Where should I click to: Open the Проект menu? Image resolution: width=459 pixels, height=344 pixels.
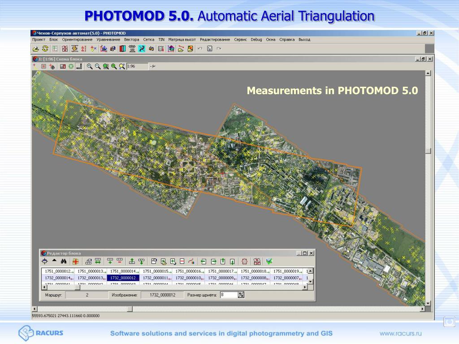39,39
